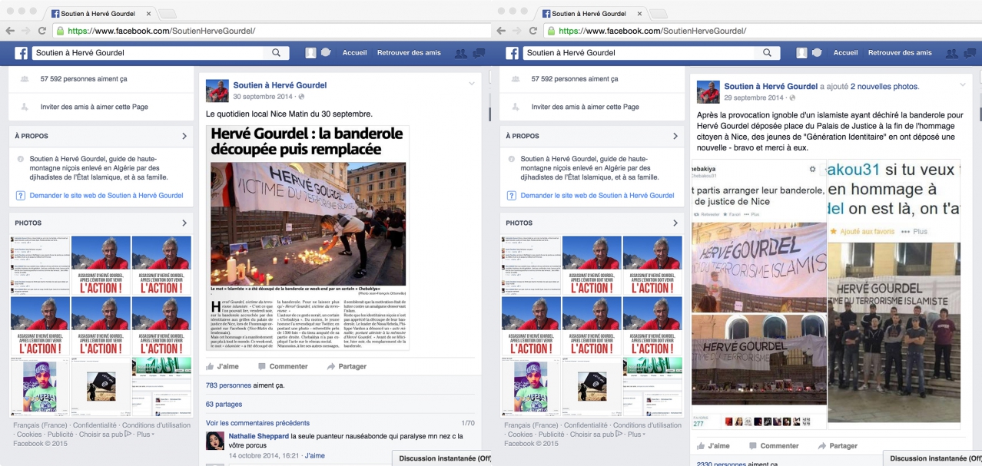Click Confidentialité footer link in left window
Image resolution: width=982 pixels, height=466 pixels.
95,425
